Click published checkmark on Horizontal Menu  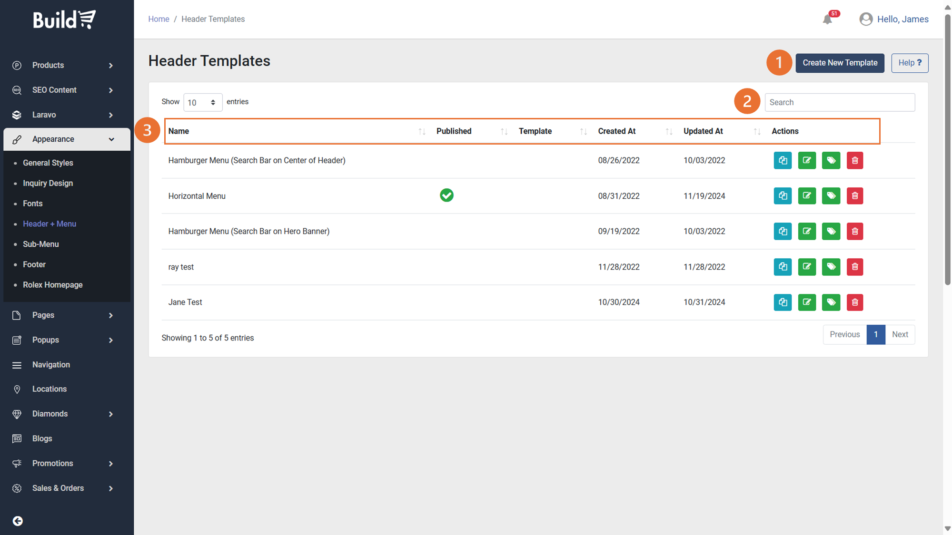[x=446, y=195]
